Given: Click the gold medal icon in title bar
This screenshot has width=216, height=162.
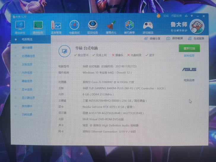Looking at the screenshot, I should coord(158,16).
